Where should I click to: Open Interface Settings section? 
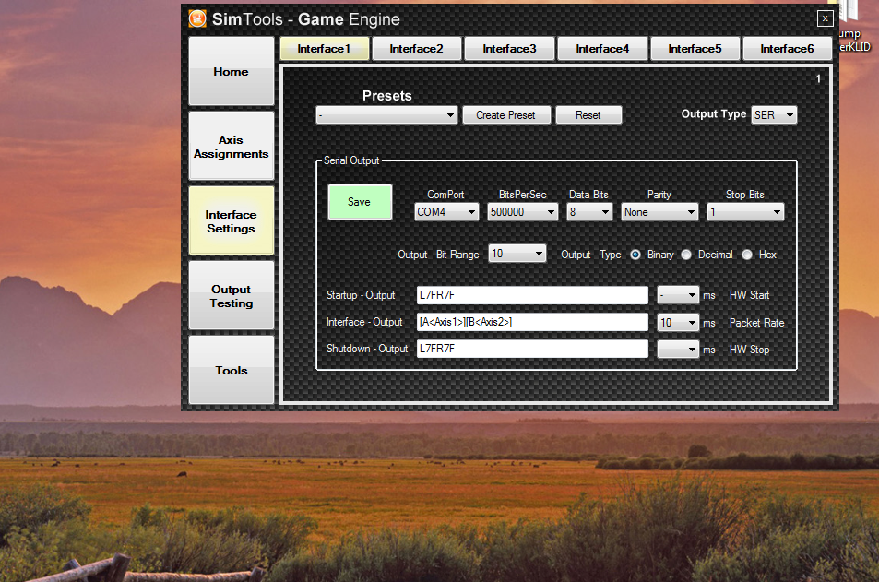[x=231, y=221]
